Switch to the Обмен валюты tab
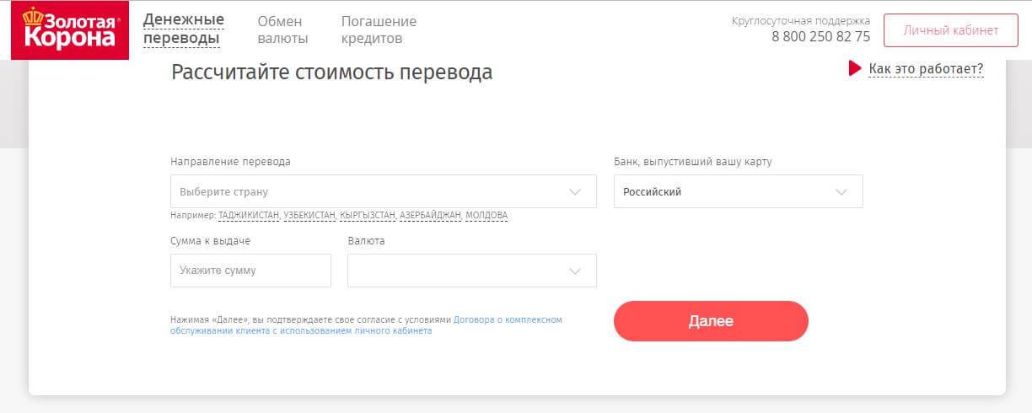Viewport: 1032px width, 413px height. pyautogui.click(x=282, y=29)
